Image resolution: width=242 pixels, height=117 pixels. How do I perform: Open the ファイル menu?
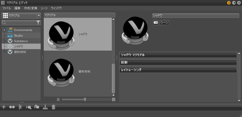(7, 8)
